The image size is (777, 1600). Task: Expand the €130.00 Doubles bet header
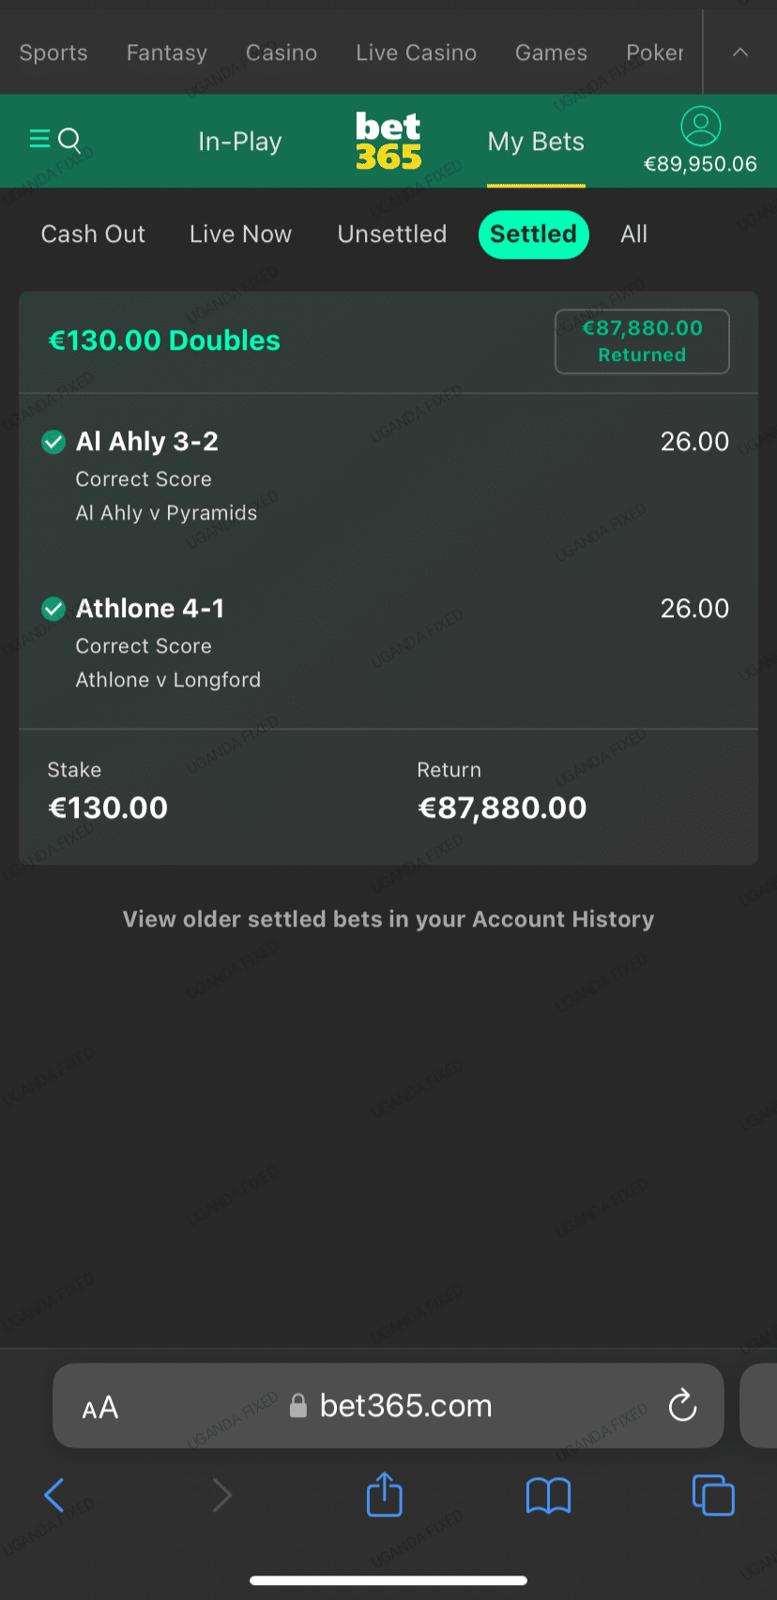(x=164, y=340)
